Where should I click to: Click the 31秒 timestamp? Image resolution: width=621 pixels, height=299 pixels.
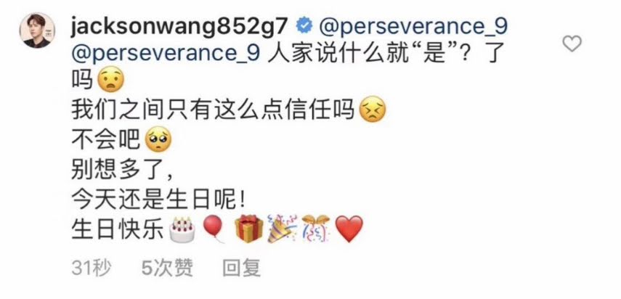[92, 269]
